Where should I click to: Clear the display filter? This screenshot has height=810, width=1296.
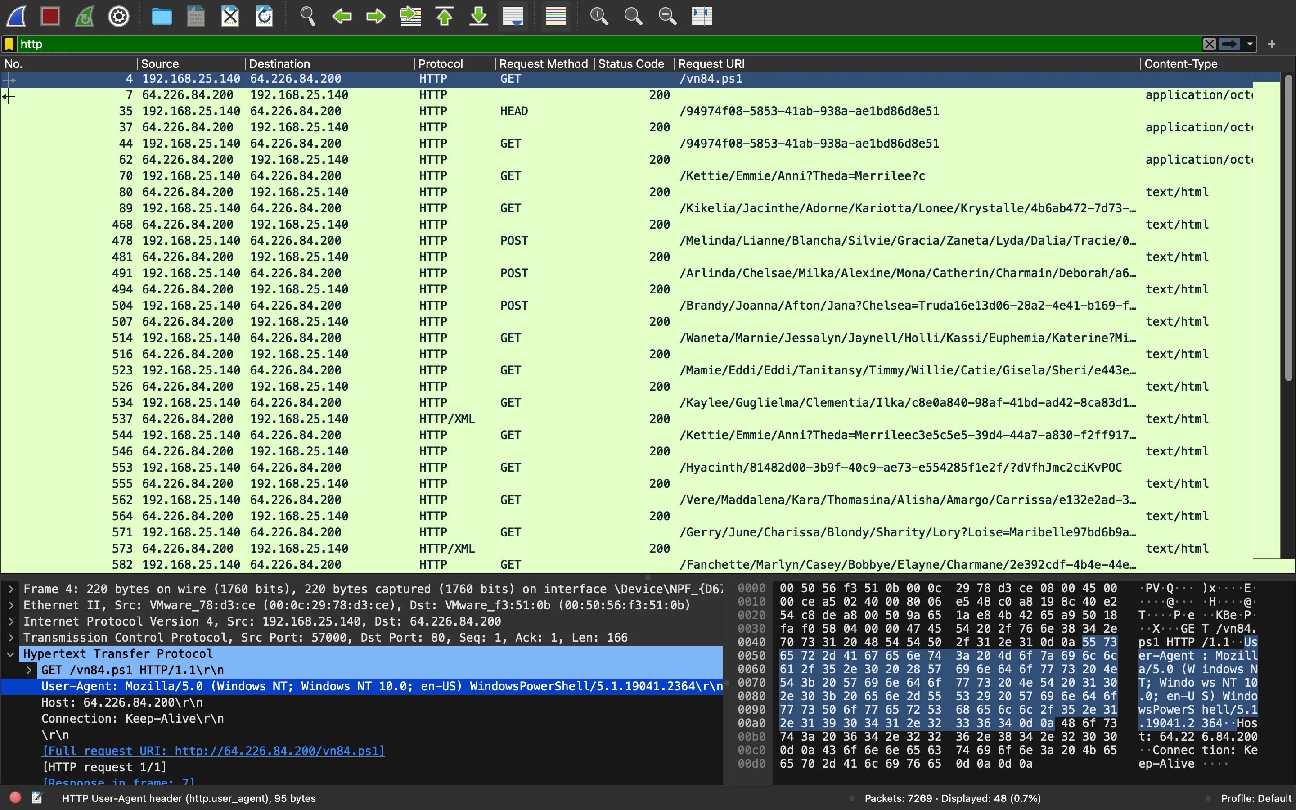1209,44
